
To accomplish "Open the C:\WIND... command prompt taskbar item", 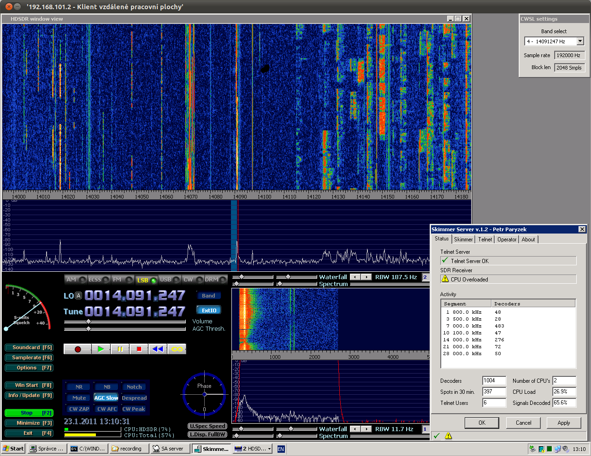I will coord(88,449).
